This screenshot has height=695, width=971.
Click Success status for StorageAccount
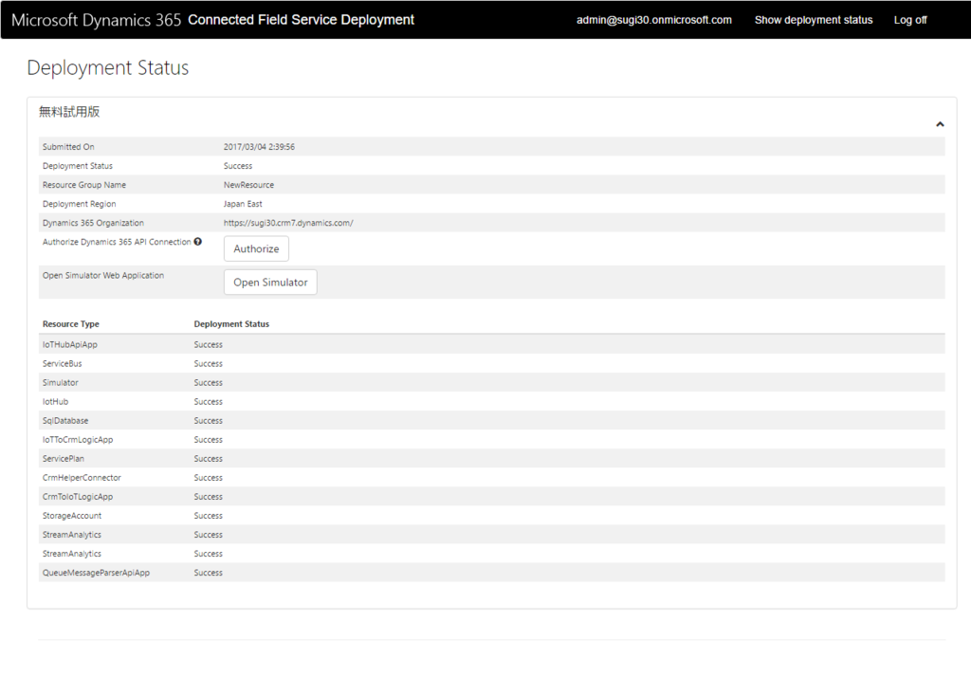click(208, 516)
